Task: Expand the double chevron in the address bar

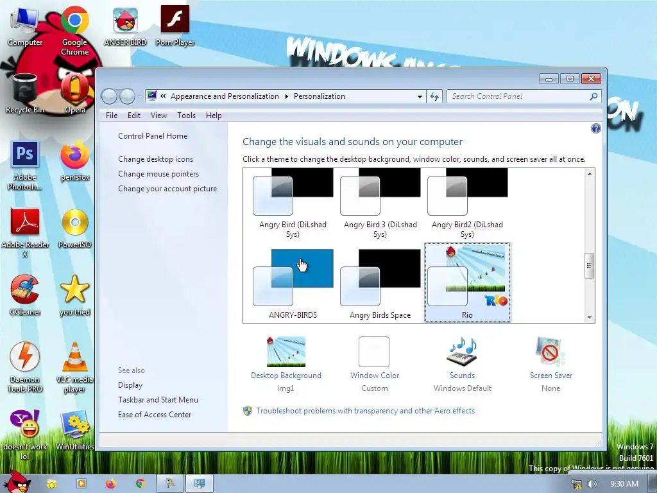Action: [x=163, y=96]
